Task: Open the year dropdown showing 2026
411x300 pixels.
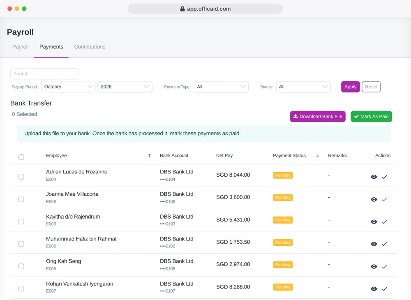Action: click(125, 87)
